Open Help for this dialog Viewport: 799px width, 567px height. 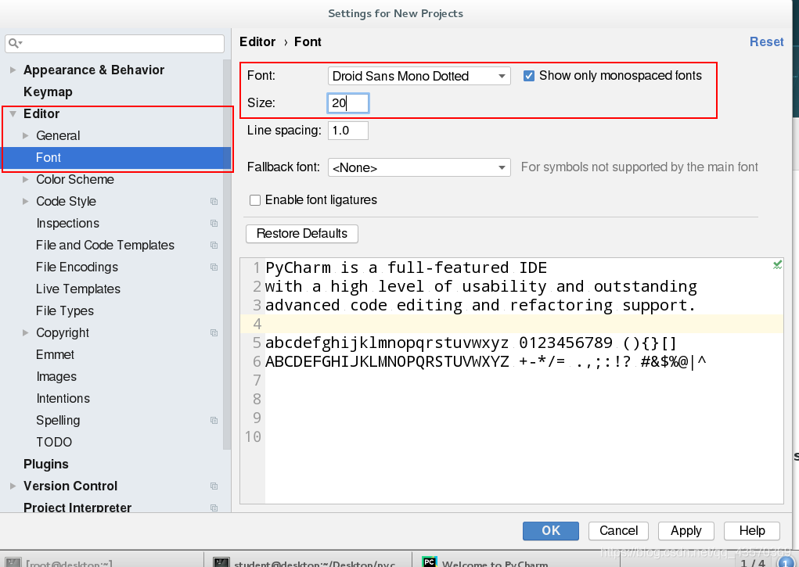(752, 531)
